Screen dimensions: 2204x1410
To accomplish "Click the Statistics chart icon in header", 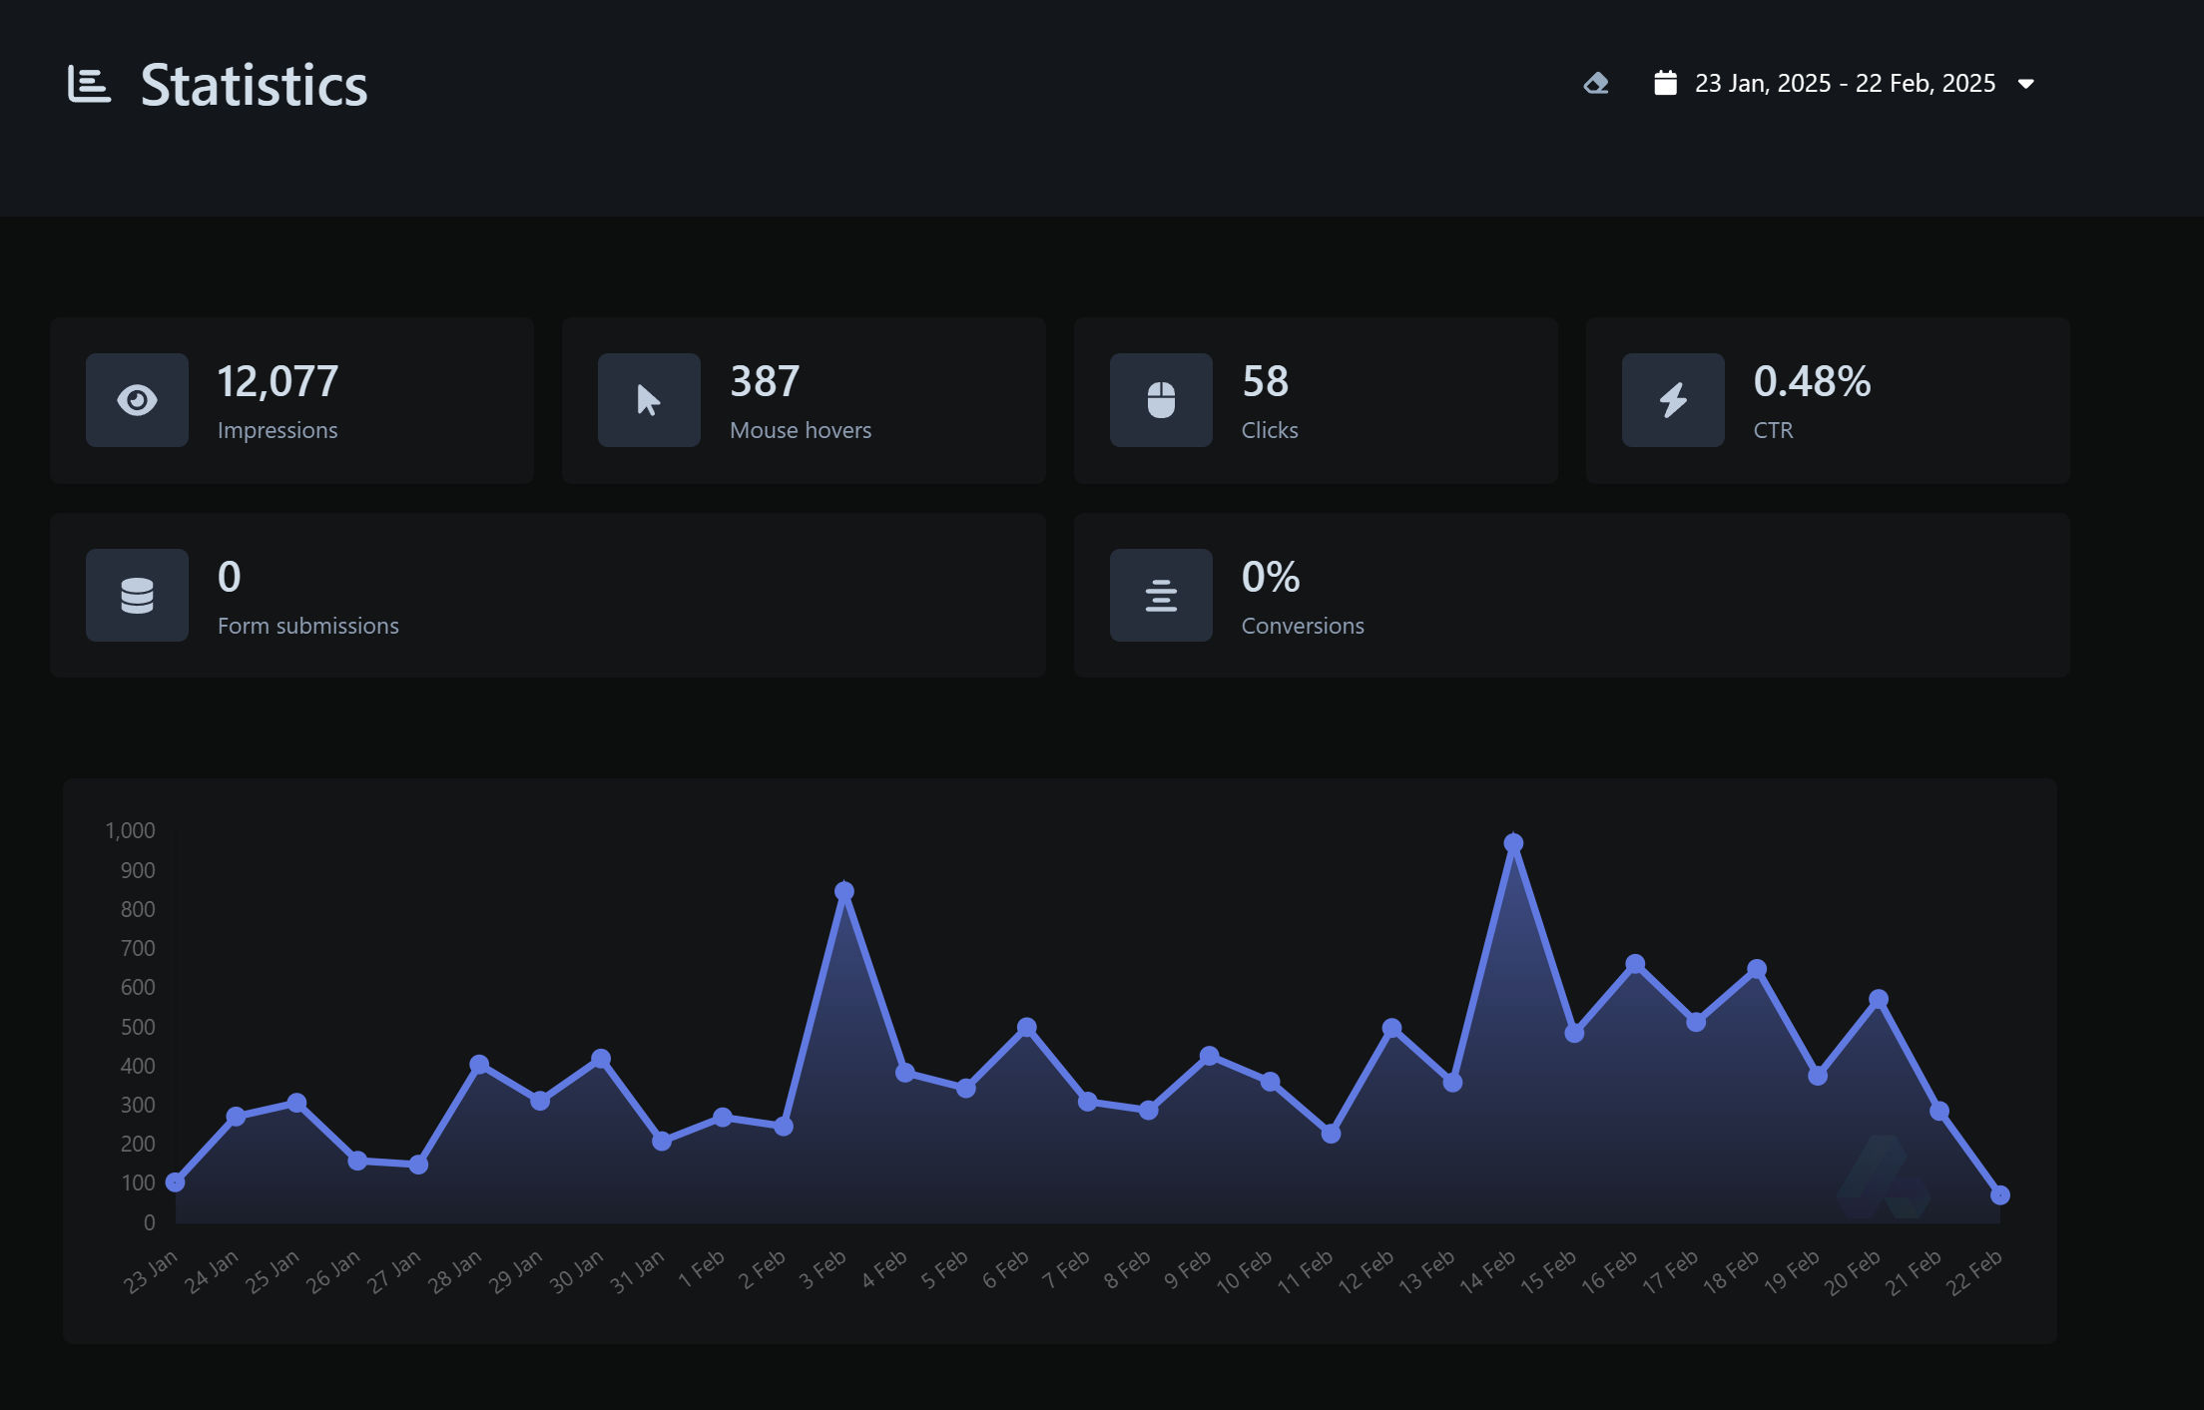I will point(89,84).
